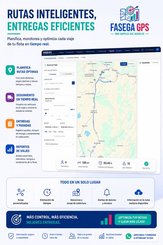Viewport: 163px width, 245px height.
Task: Click the Entregas delivery icon
Action: coord(124,163)
